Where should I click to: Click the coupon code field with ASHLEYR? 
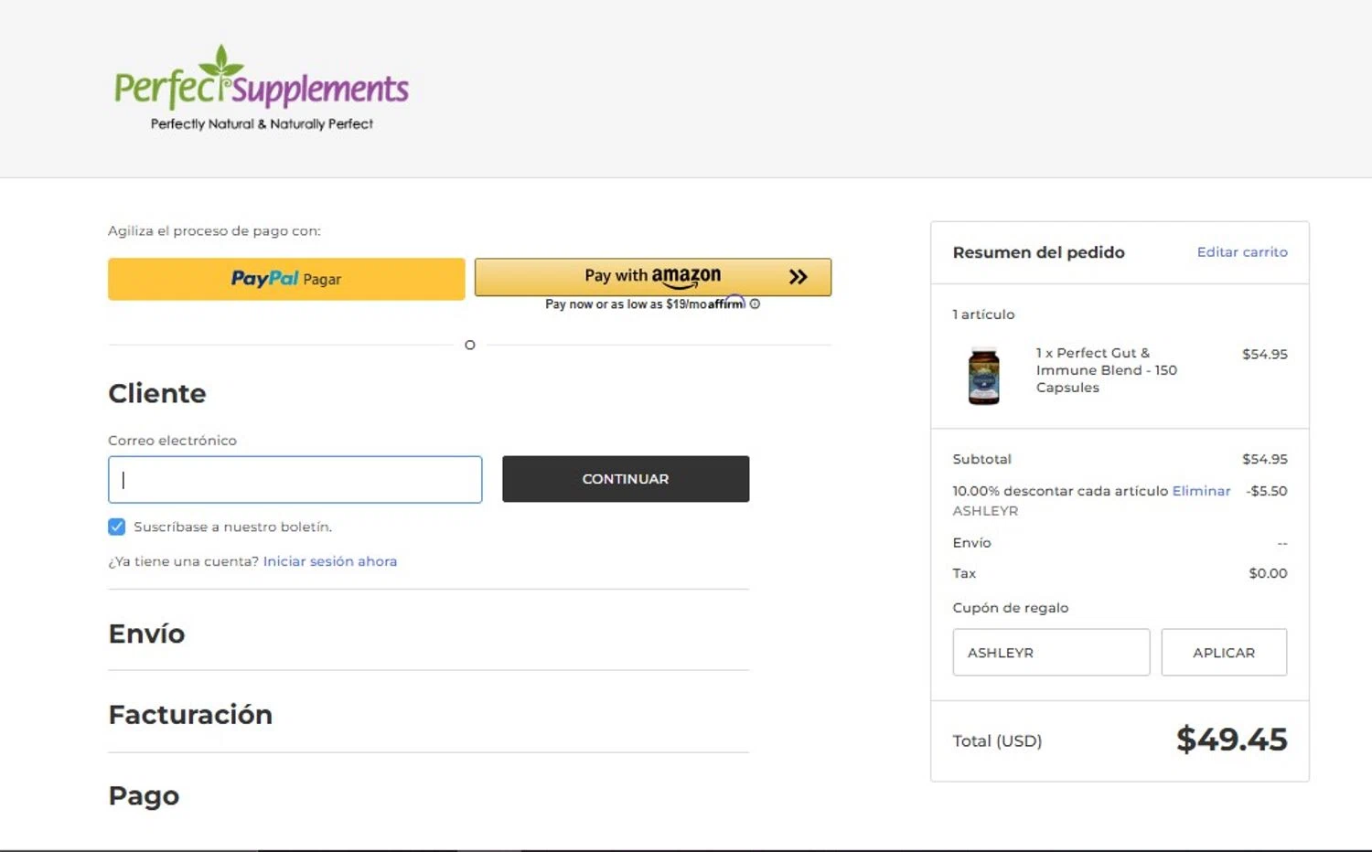[x=1051, y=653]
